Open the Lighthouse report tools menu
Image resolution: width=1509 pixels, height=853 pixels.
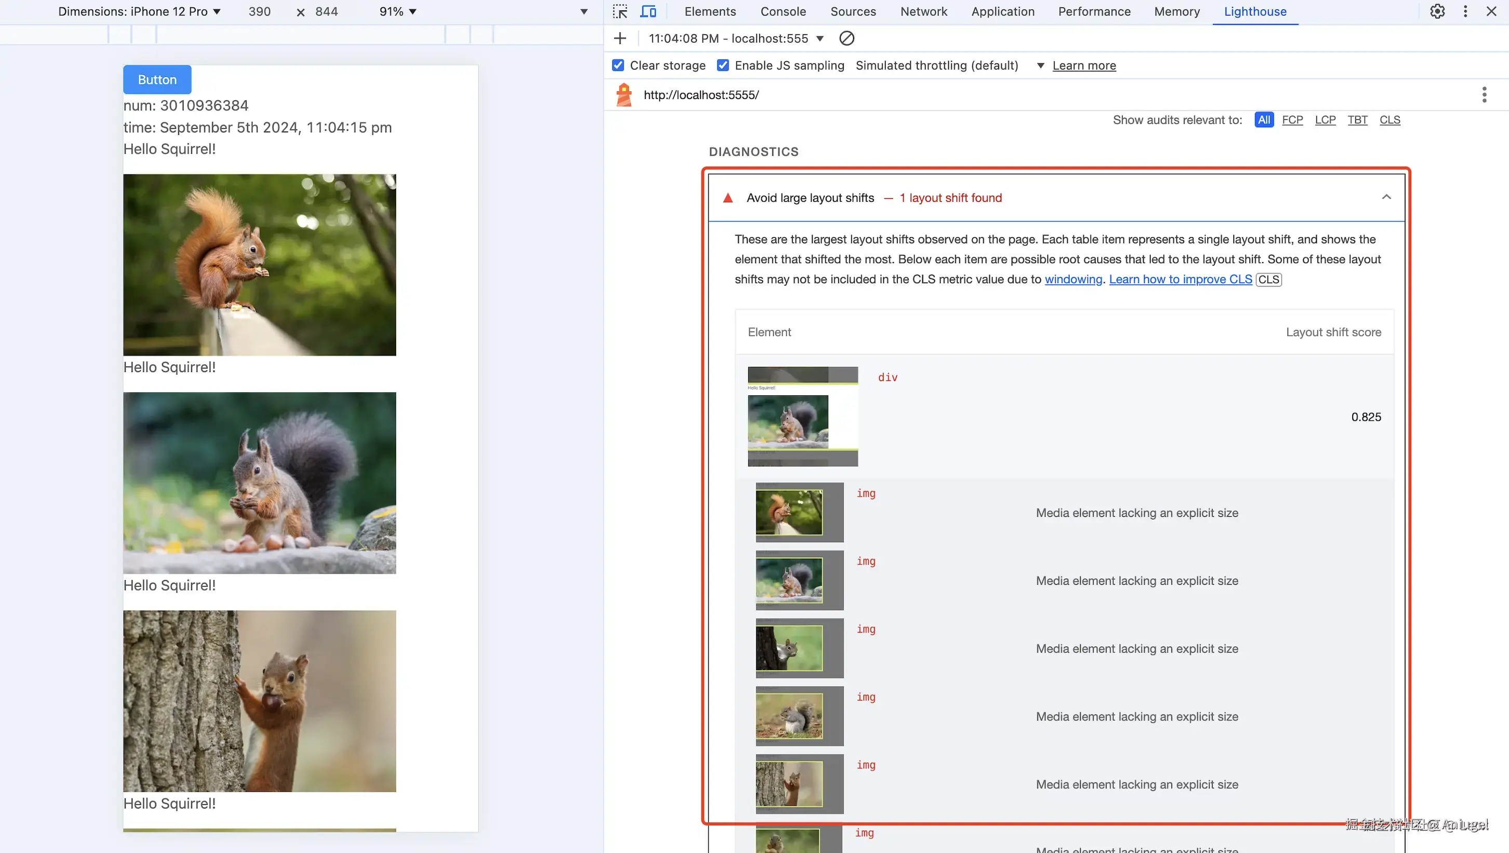(1484, 95)
